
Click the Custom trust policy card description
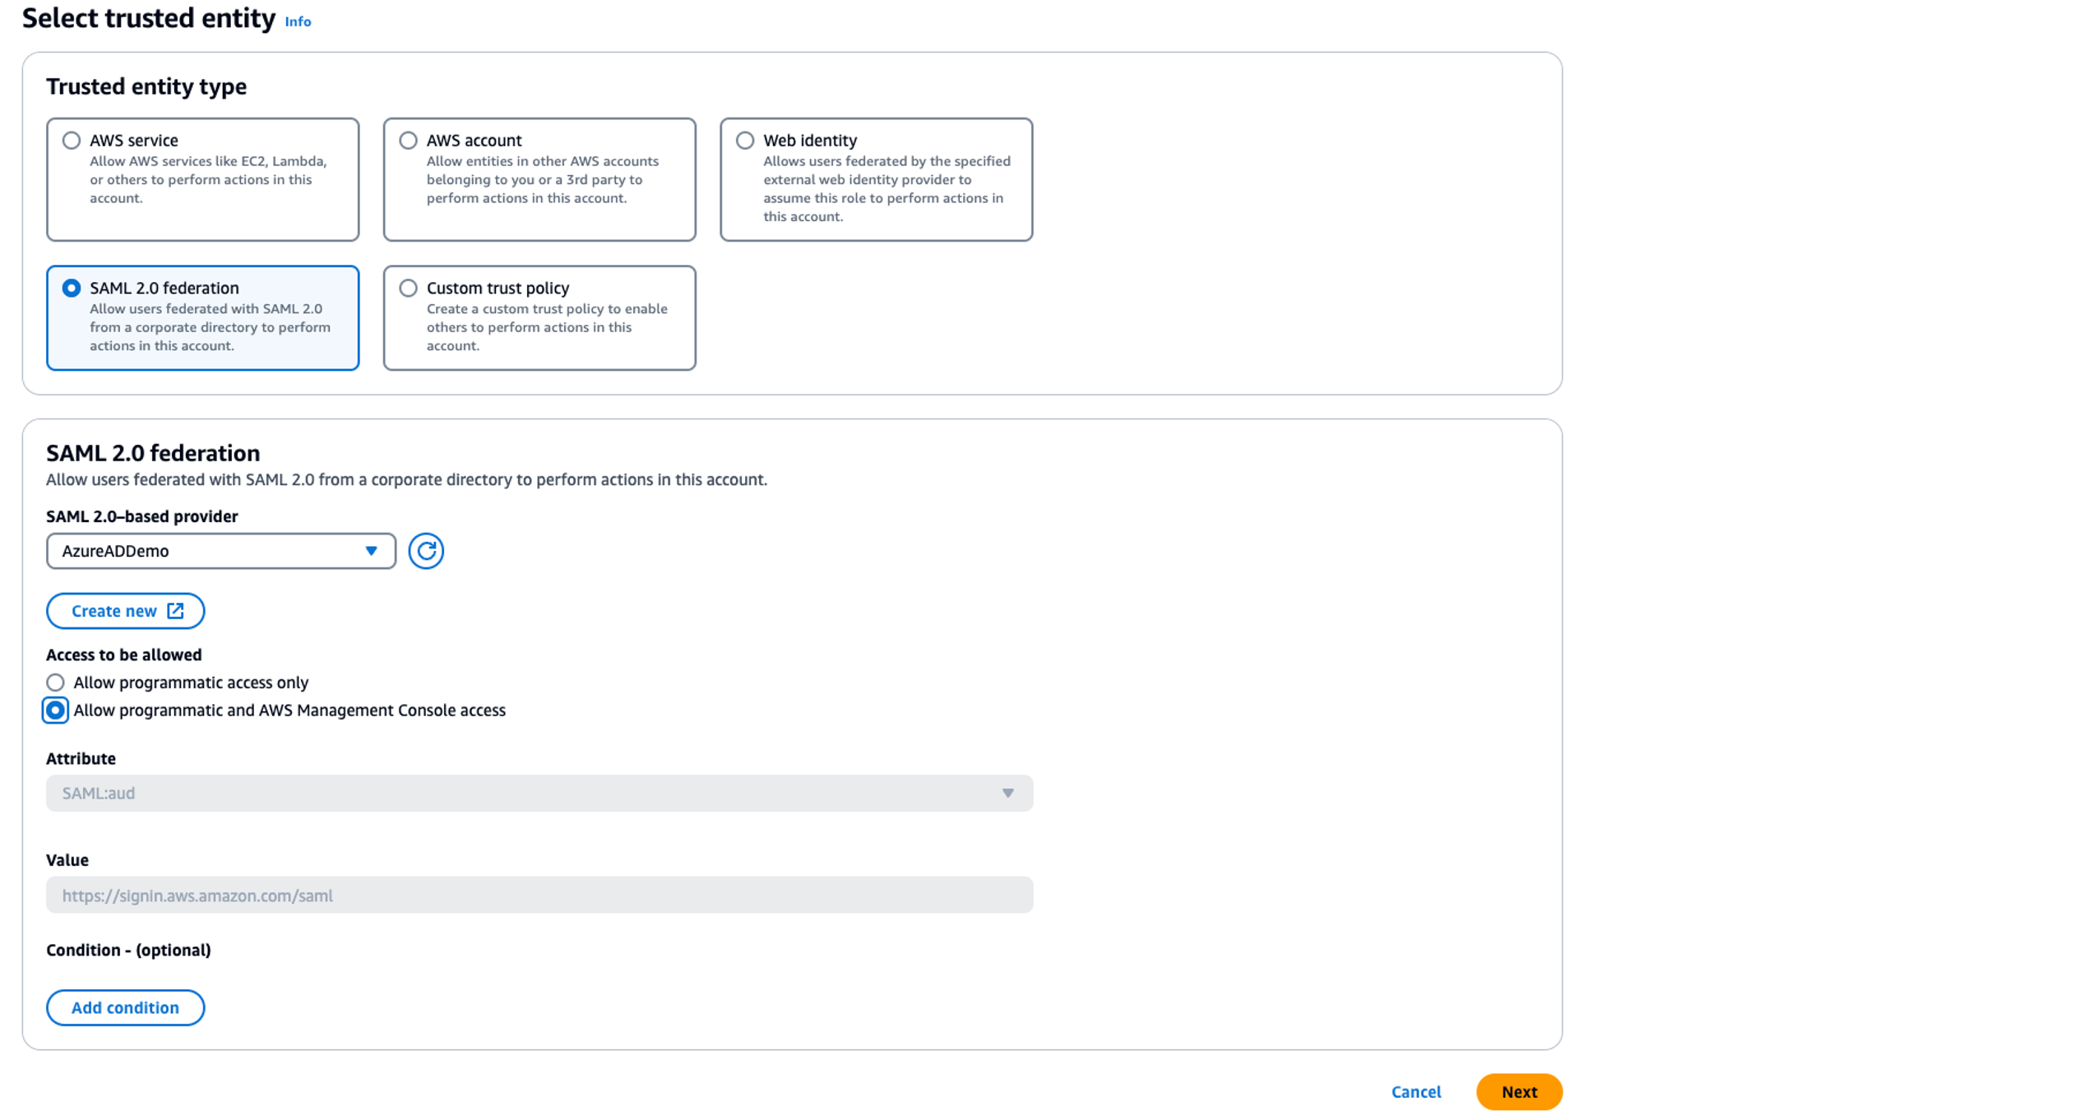tap(546, 327)
